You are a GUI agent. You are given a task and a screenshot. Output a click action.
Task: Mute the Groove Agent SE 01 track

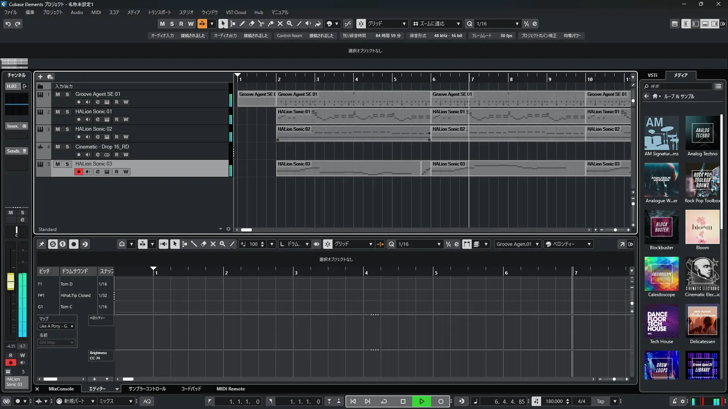(58, 94)
